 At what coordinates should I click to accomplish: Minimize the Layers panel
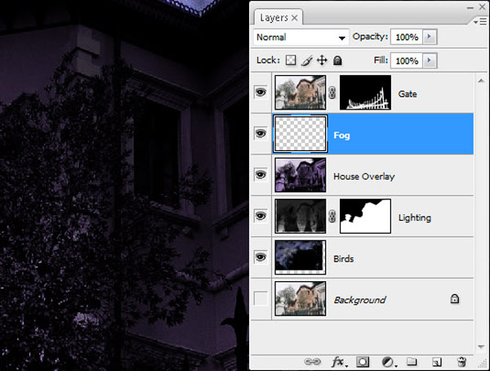[x=470, y=7]
